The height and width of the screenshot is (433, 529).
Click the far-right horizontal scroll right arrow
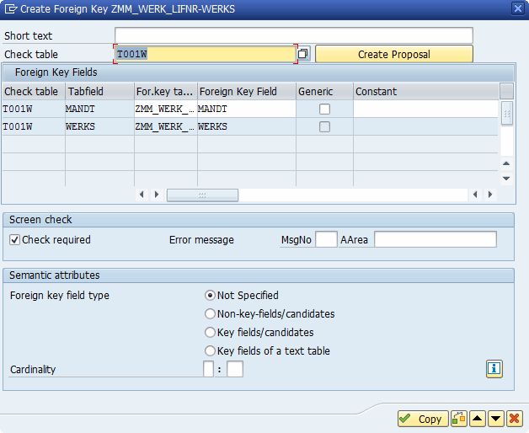[490, 195]
